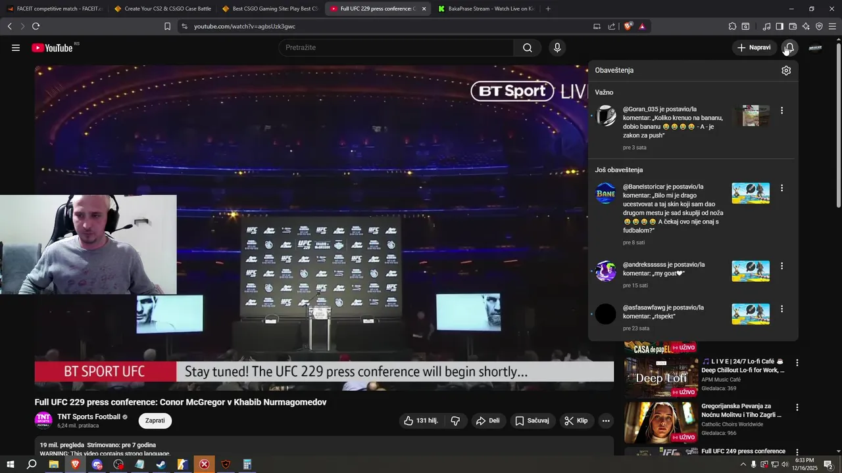Screen dimensions: 842x473
Task: Go back to the previous page
Action: (x=9, y=26)
